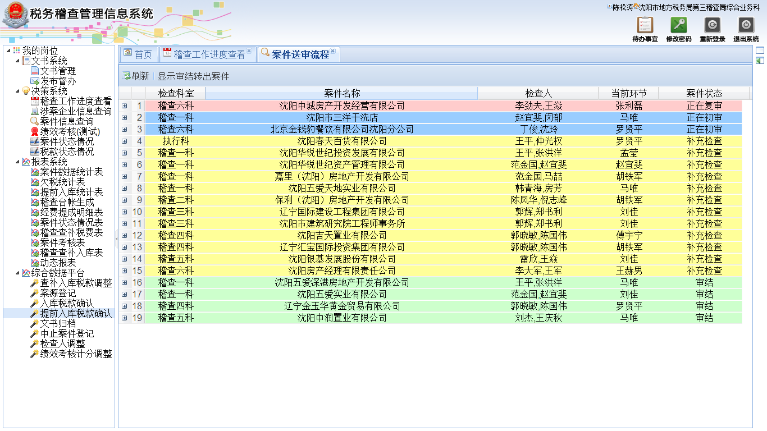This screenshot has width=767, height=431.
Task: Open 提前入库统计表 in sidebar
Action: pyautogui.click(x=71, y=192)
